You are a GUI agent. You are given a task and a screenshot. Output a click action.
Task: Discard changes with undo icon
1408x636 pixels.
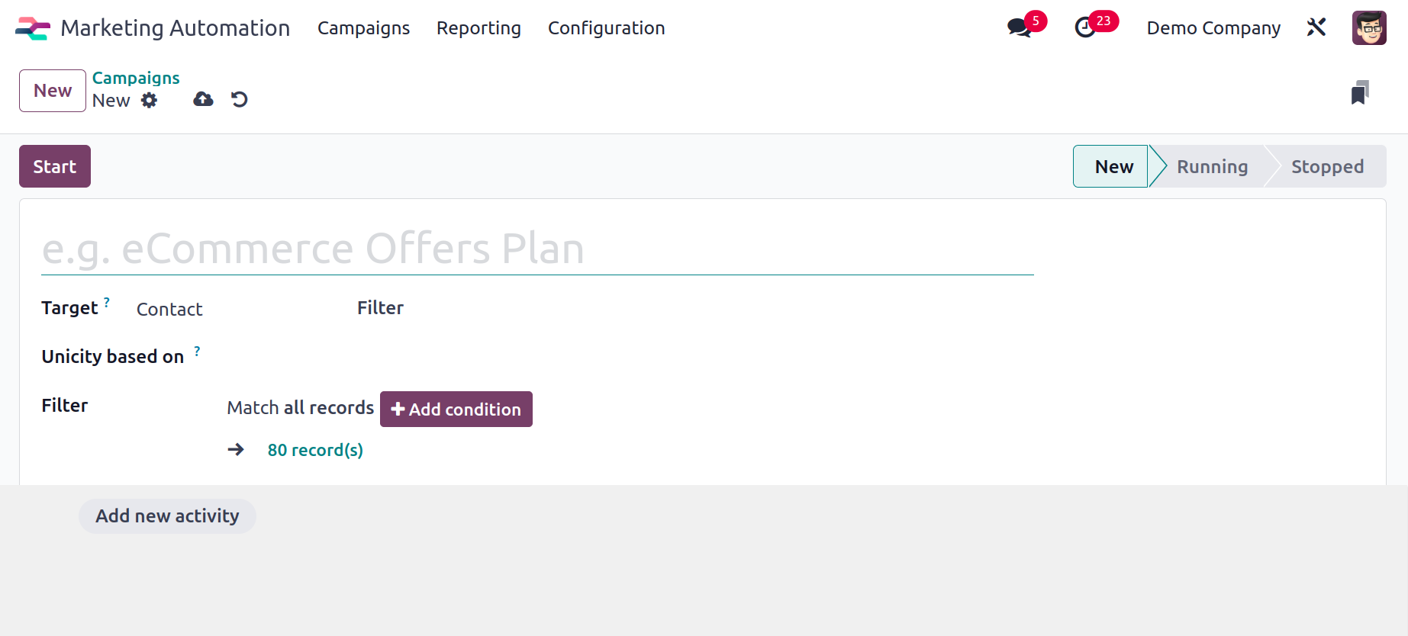(240, 99)
